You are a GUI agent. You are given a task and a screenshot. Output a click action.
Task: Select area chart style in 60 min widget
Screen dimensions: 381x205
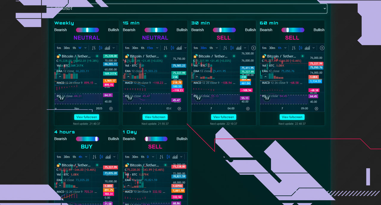(307, 48)
